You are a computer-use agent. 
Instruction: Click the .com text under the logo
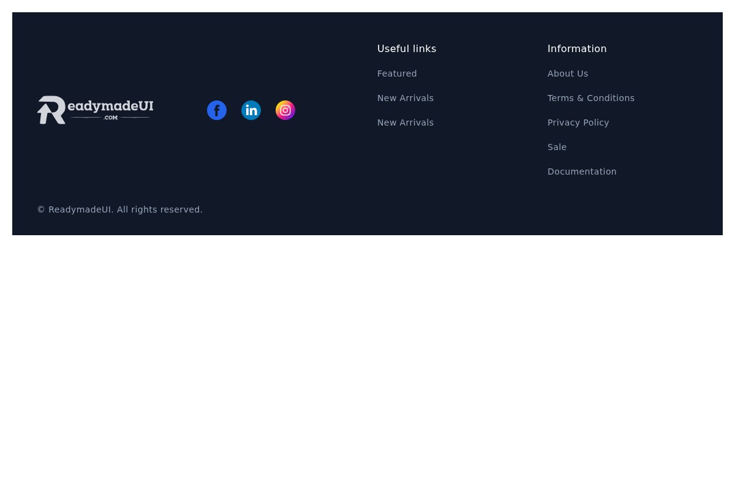point(111,118)
